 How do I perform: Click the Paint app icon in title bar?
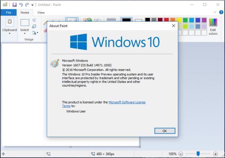[5, 5]
